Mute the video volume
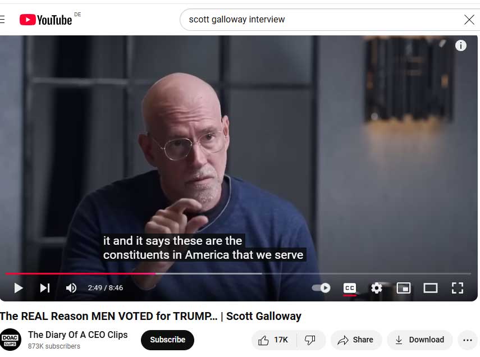Viewport: 480px width, 357px height. (71, 288)
